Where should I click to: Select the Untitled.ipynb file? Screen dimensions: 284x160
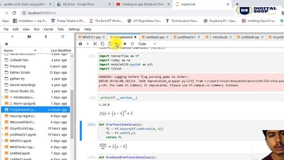click(35, 153)
